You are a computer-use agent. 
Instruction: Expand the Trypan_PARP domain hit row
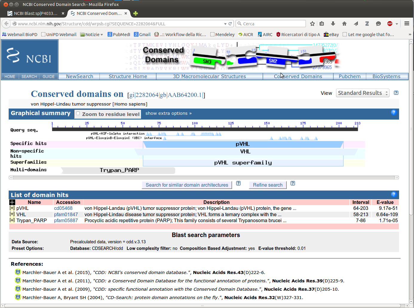pyautogui.click(x=12, y=220)
